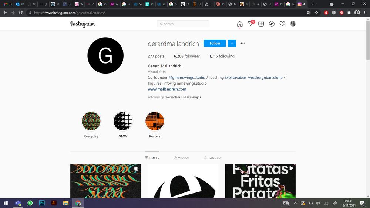370x208 pixels.
Task: Open Chrome extensions puzzle icon
Action: 349,13
